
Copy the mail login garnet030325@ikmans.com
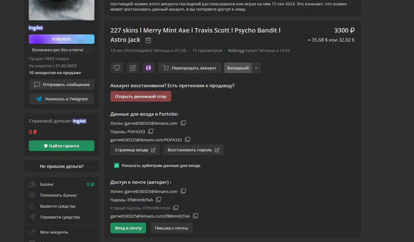pyautogui.click(x=183, y=191)
